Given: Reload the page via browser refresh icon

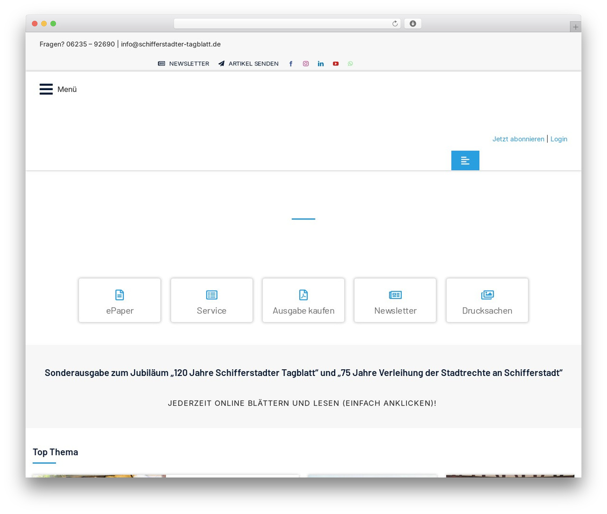Looking at the screenshot, I should click(x=395, y=24).
